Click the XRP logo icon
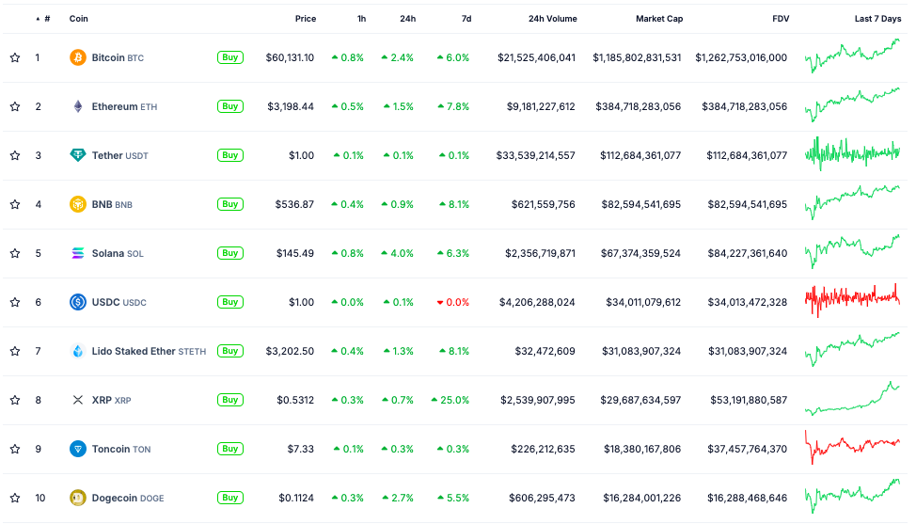The height and width of the screenshot is (524, 916). pyautogui.click(x=78, y=400)
